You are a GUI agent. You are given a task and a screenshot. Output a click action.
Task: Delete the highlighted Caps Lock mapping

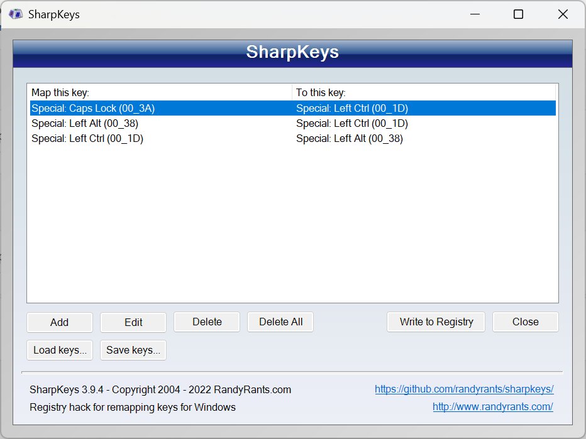pos(206,322)
